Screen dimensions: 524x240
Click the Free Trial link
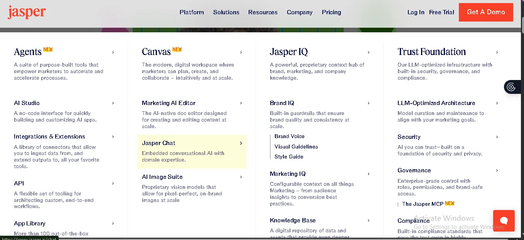(x=441, y=12)
